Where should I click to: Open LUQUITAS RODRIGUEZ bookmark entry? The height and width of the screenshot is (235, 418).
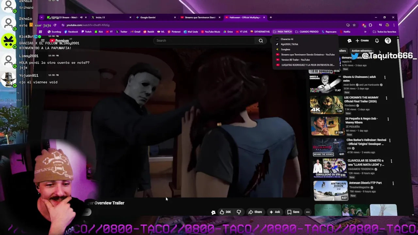(x=305, y=65)
